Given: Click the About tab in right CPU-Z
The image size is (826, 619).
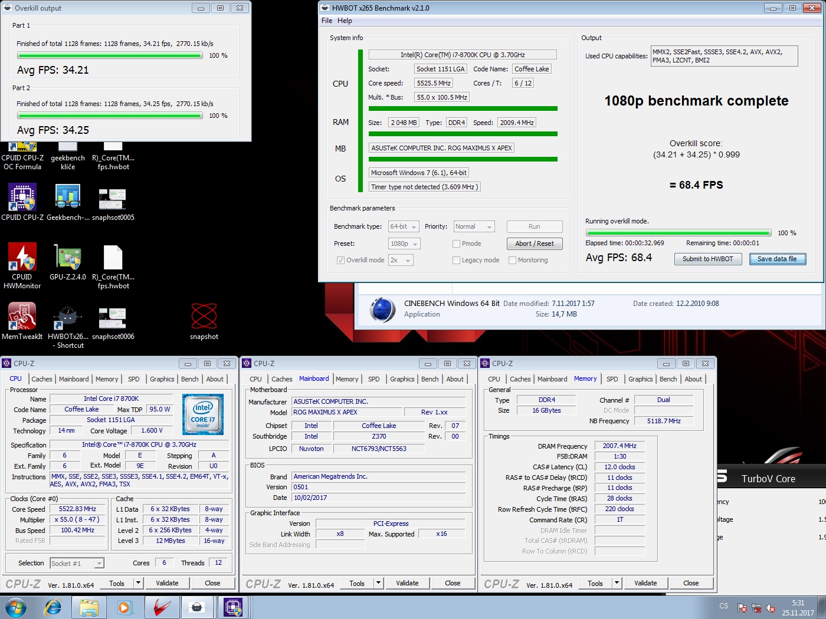Looking at the screenshot, I should [693, 379].
